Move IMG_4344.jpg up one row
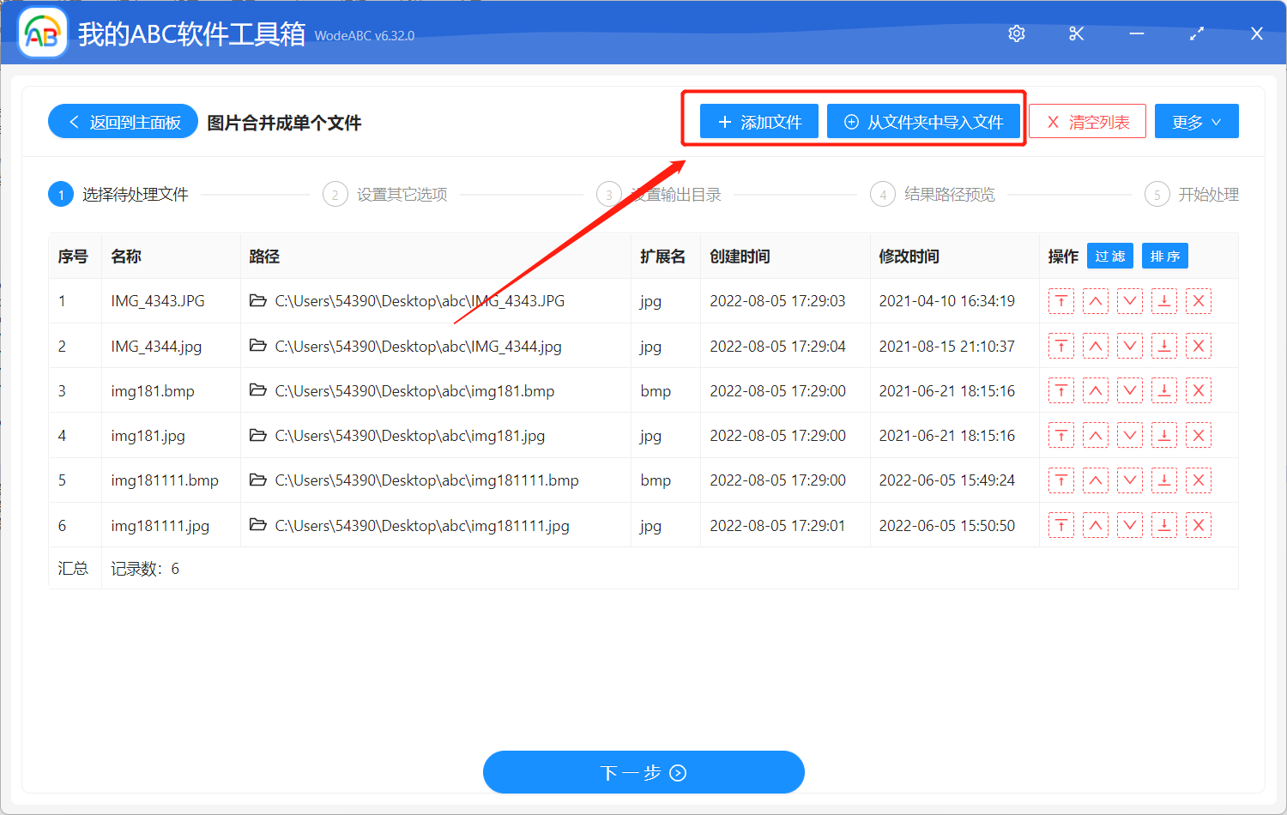The width and height of the screenshot is (1287, 815). [x=1096, y=346]
